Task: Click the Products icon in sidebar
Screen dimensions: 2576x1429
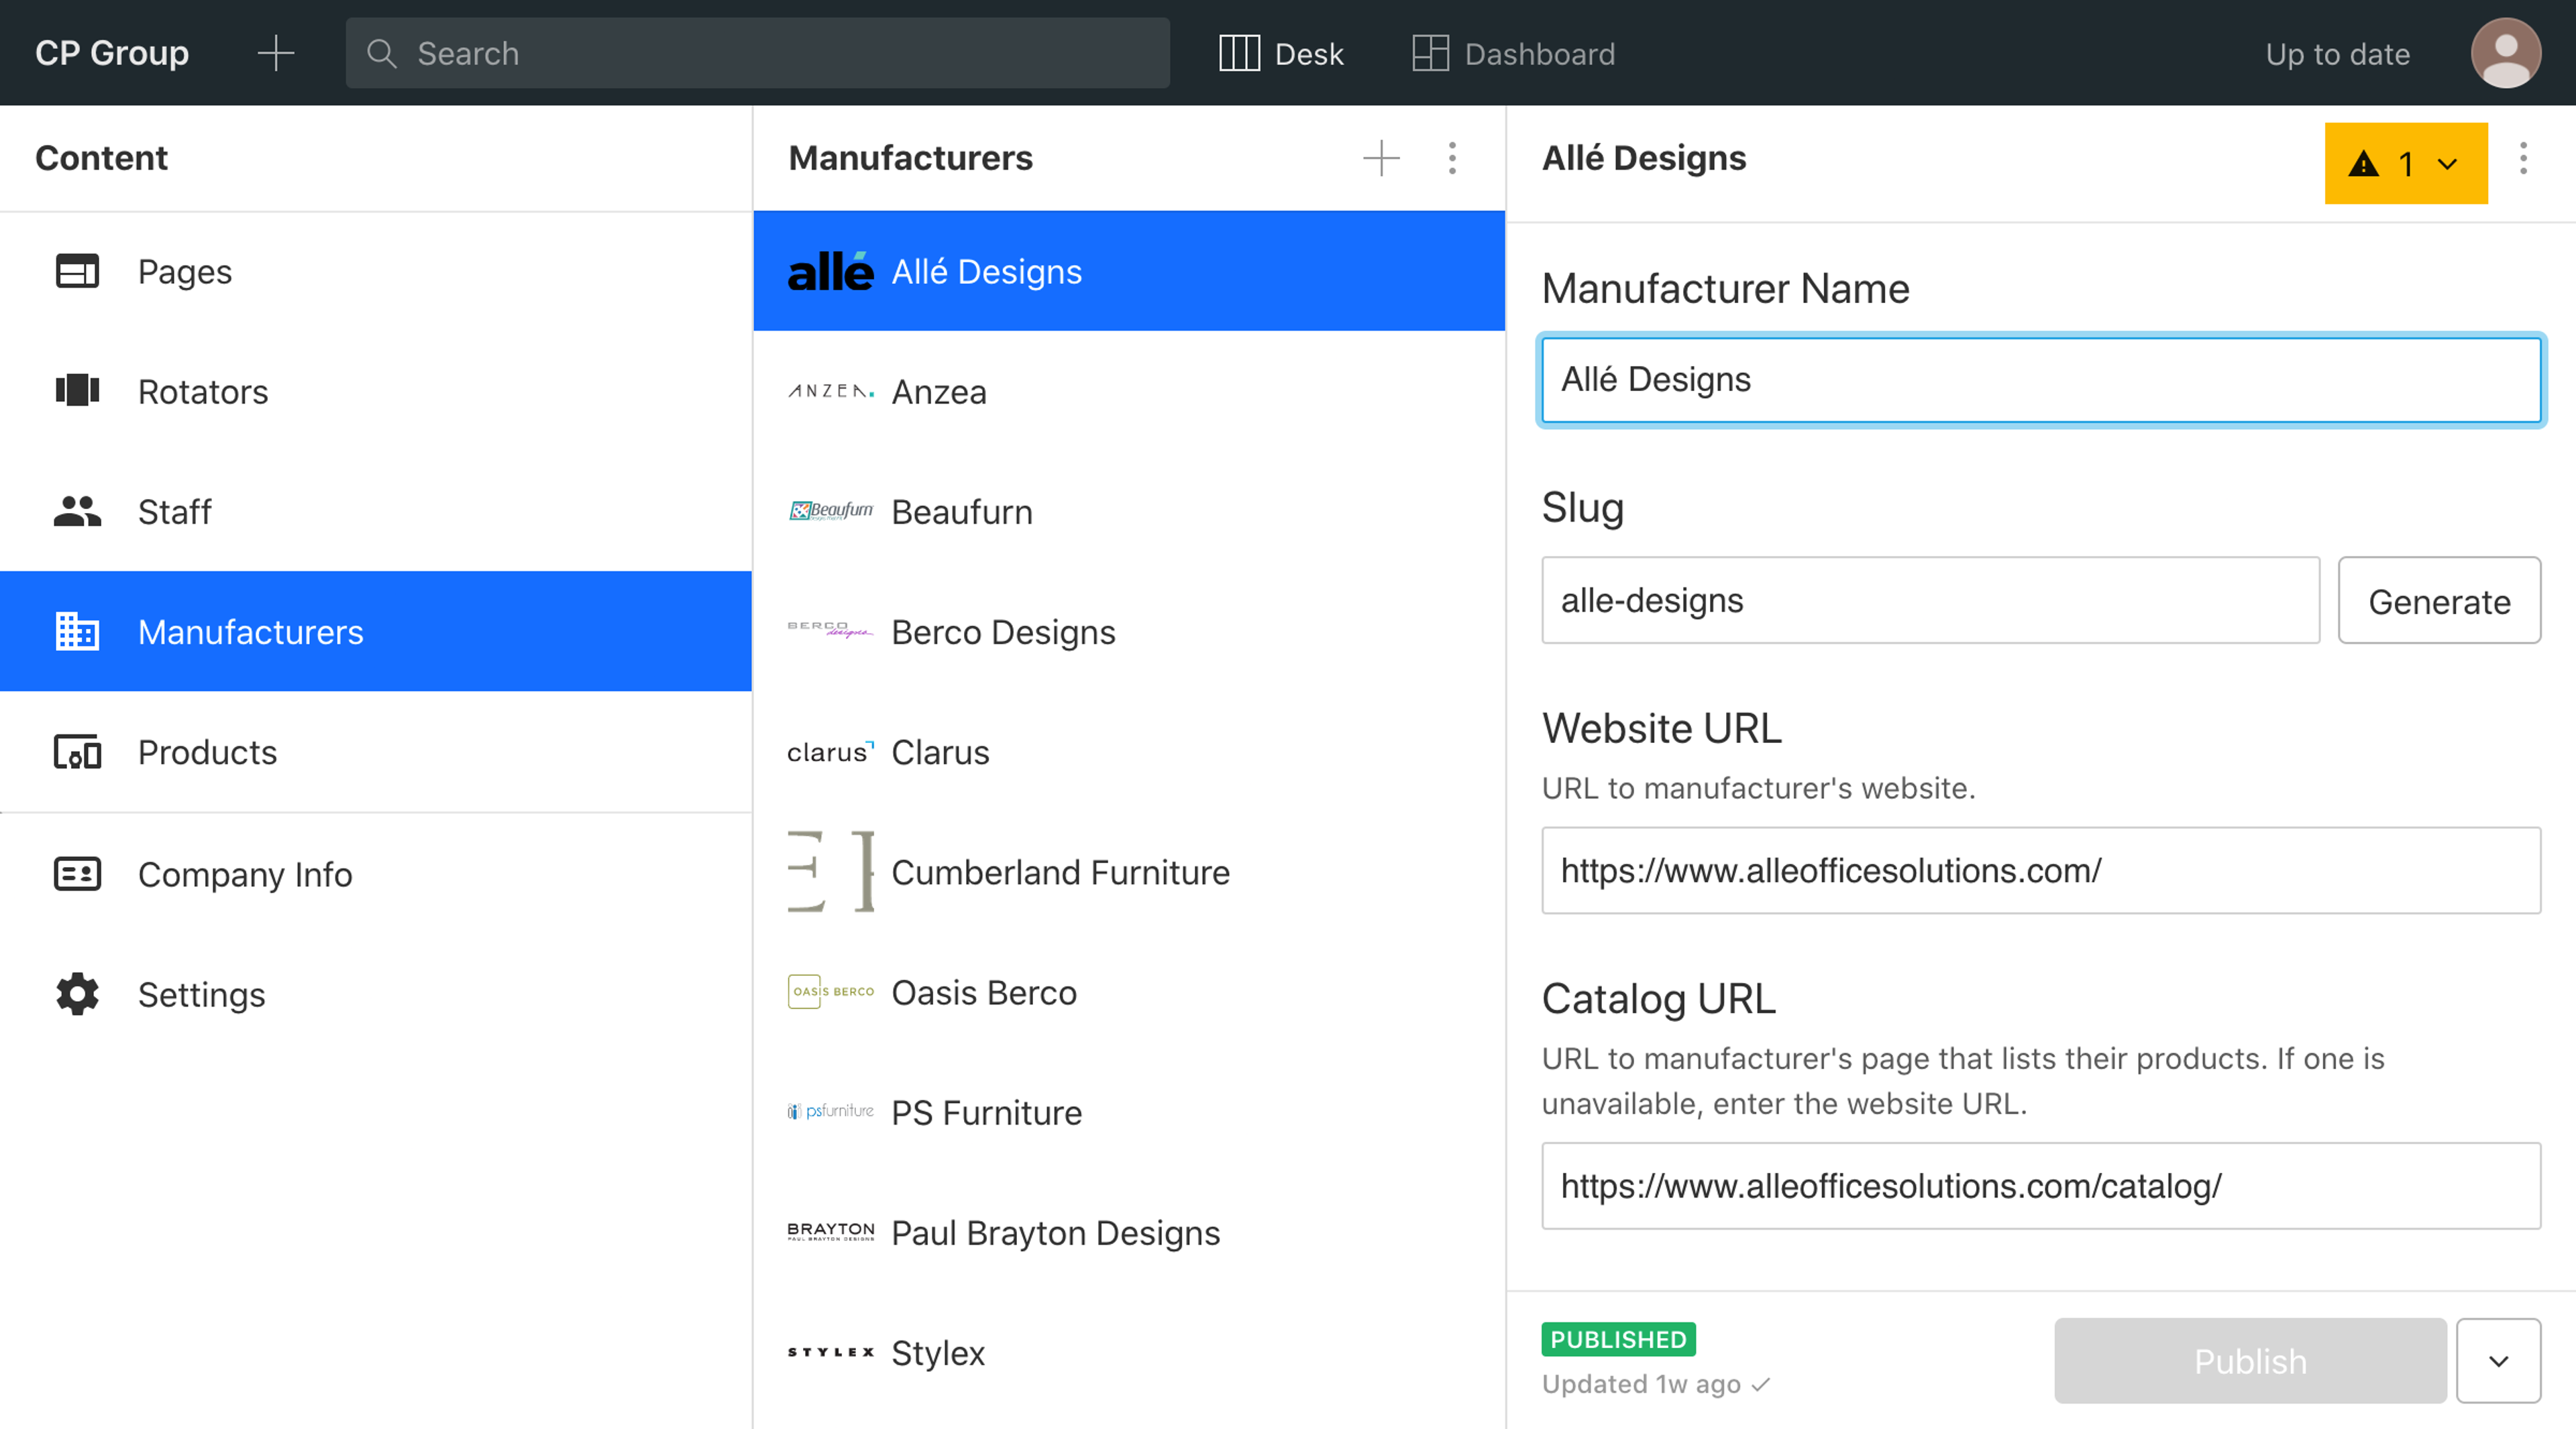Action: [x=77, y=752]
